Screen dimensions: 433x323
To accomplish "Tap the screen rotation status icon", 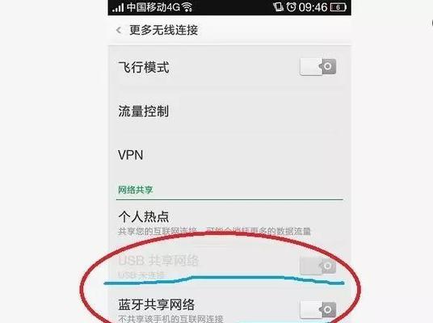I will pyautogui.click(x=278, y=7).
